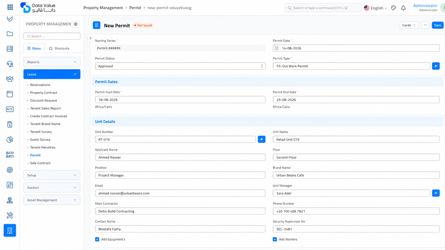Click the Permit End Date field

click(356, 100)
